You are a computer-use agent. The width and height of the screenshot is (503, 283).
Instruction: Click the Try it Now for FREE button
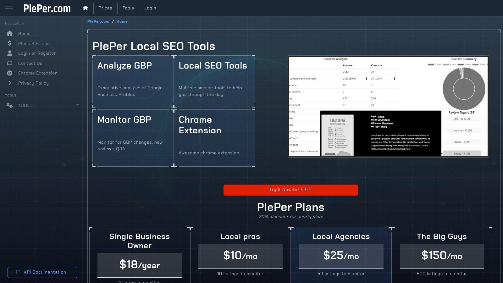[x=290, y=190]
